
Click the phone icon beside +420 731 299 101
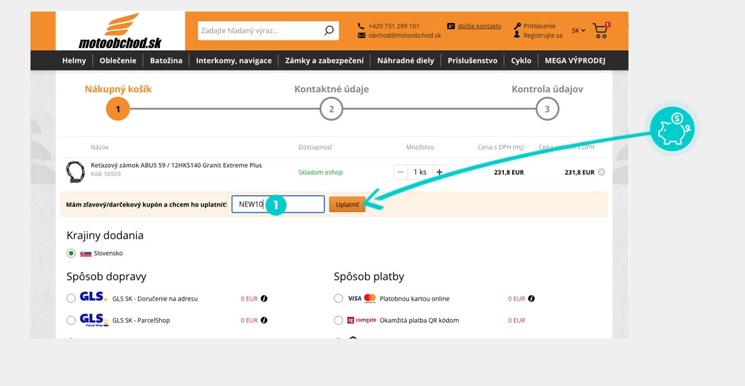pyautogui.click(x=361, y=26)
